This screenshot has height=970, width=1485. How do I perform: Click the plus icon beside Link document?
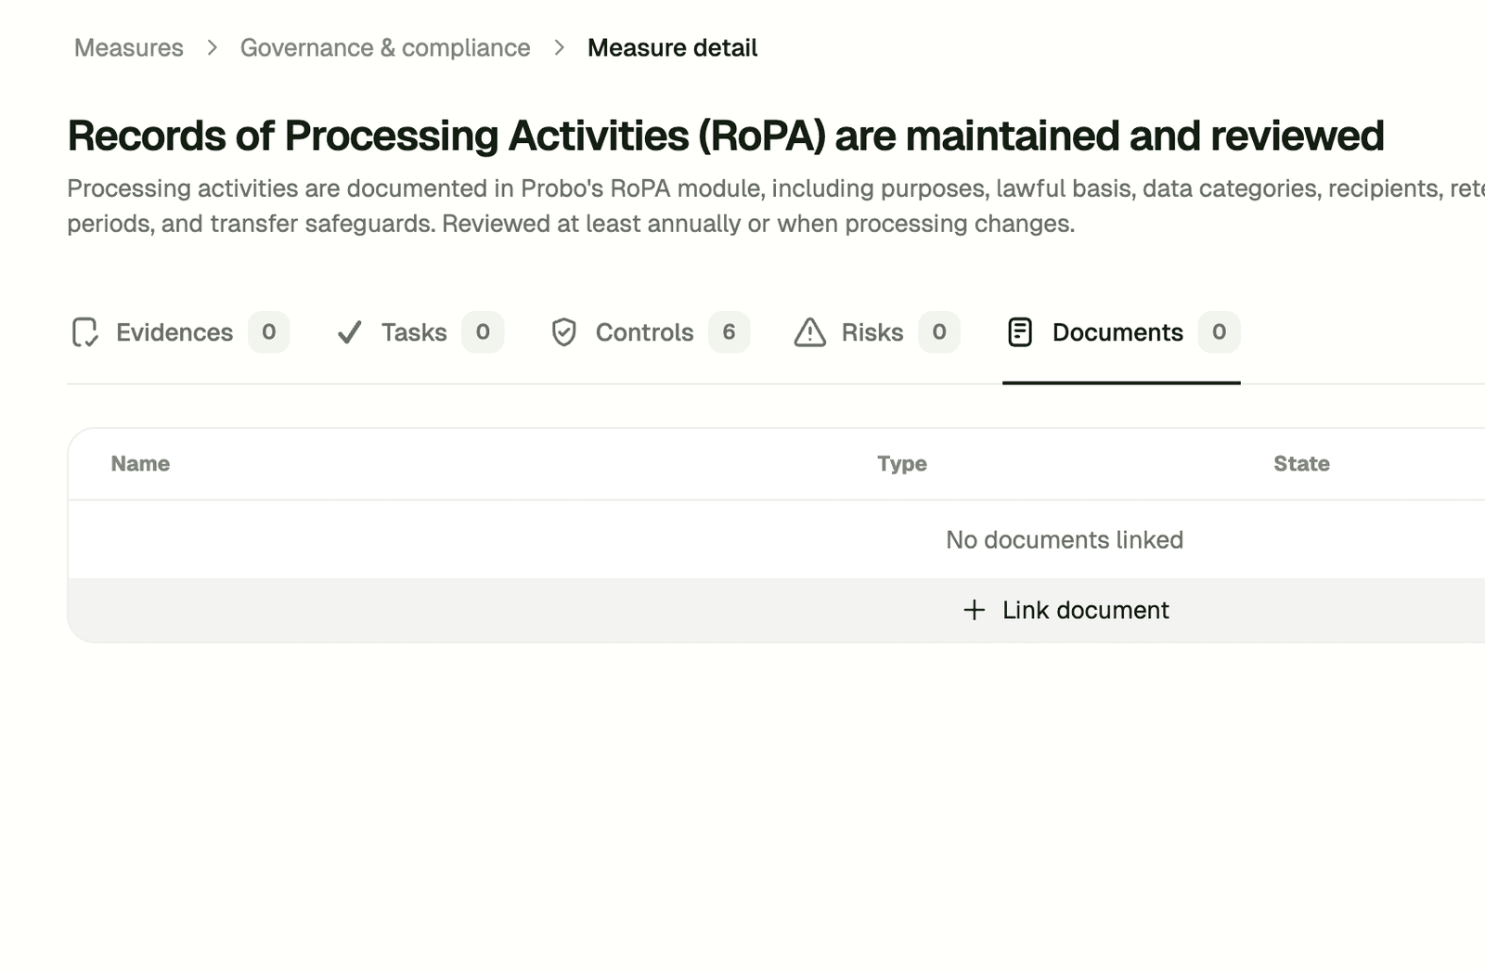(975, 610)
